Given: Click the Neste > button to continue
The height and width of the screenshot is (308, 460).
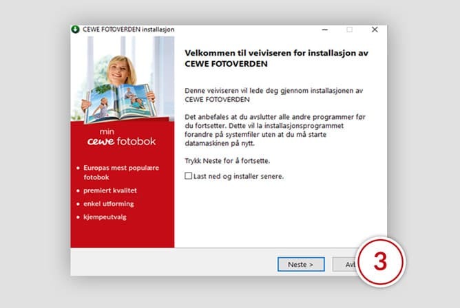Looking at the screenshot, I should pyautogui.click(x=301, y=265).
